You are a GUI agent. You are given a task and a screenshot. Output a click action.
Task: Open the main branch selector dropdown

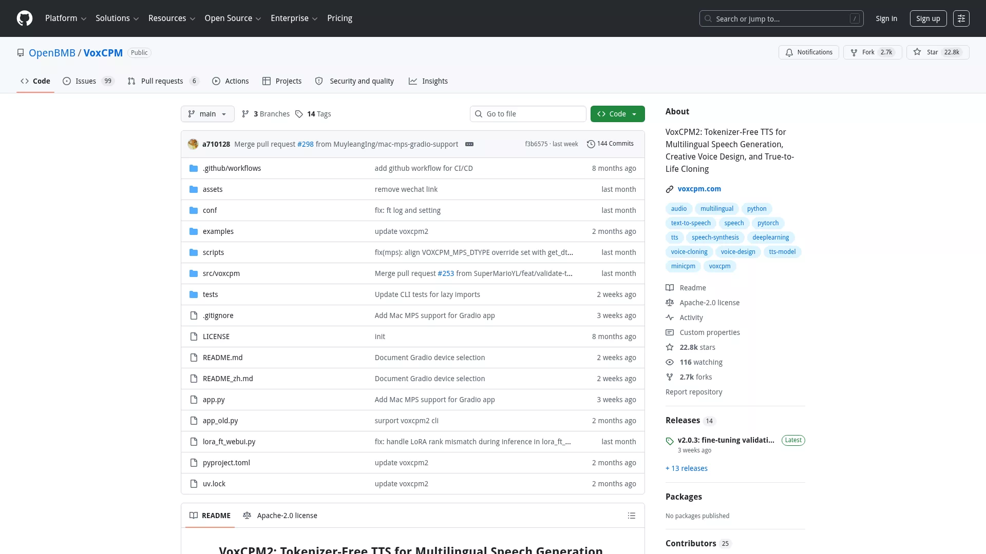[207, 114]
